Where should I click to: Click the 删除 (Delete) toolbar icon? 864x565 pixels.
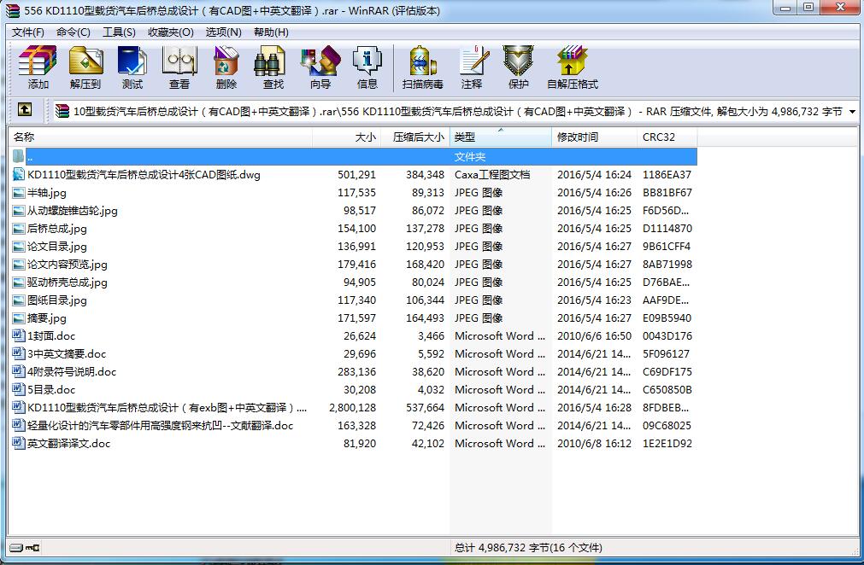point(226,61)
